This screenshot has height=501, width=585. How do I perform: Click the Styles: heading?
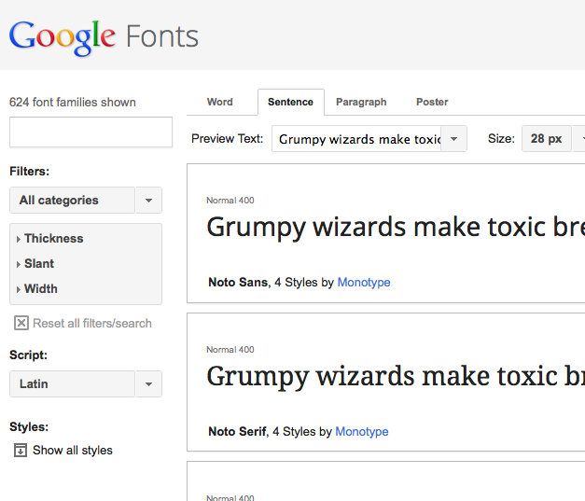[29, 426]
